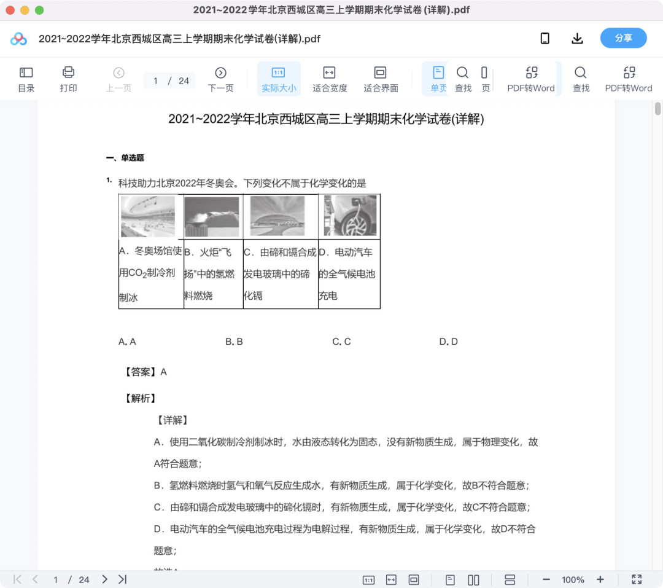The height and width of the screenshot is (588, 663).
Task: Switch to 单页 single page mode
Action: click(x=438, y=79)
